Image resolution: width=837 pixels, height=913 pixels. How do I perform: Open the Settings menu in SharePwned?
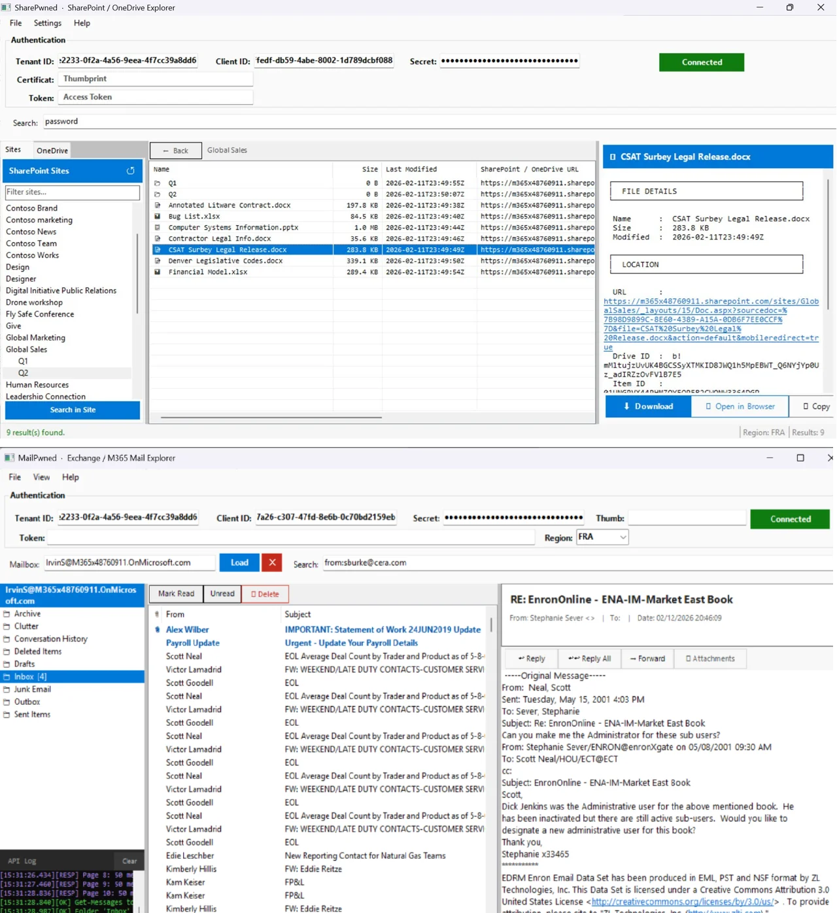pos(47,22)
